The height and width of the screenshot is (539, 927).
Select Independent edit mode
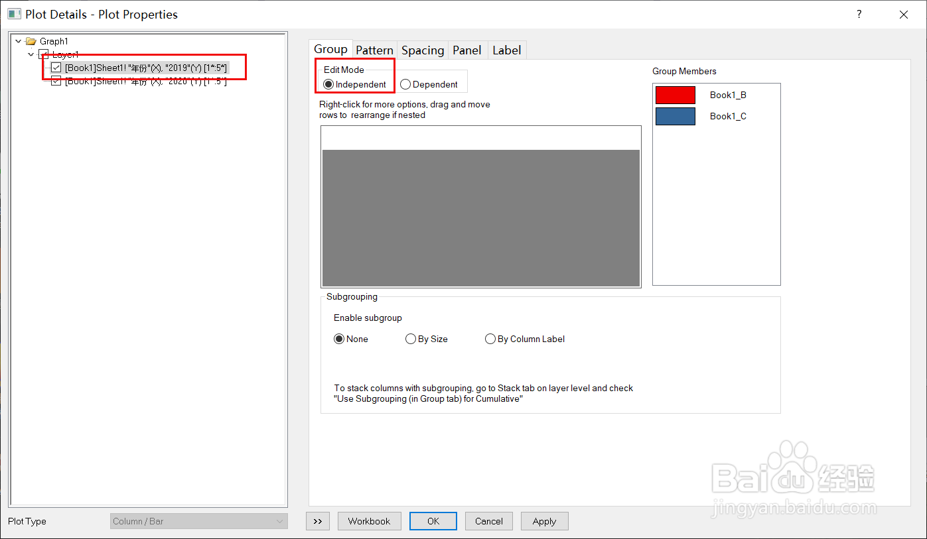pyautogui.click(x=355, y=84)
